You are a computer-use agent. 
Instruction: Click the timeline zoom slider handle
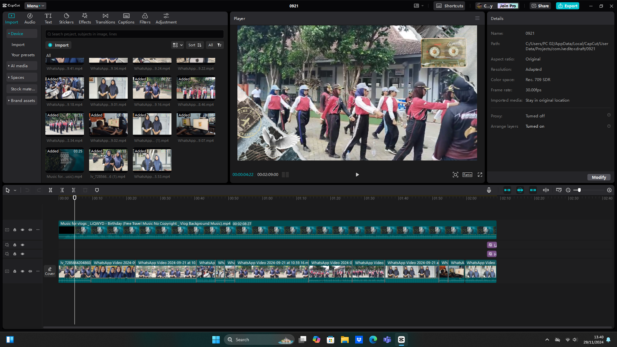click(579, 190)
